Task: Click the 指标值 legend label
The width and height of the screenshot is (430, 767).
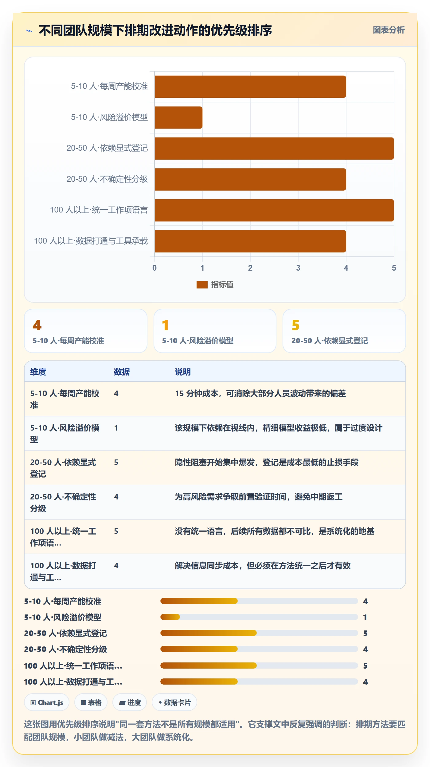Action: [222, 285]
